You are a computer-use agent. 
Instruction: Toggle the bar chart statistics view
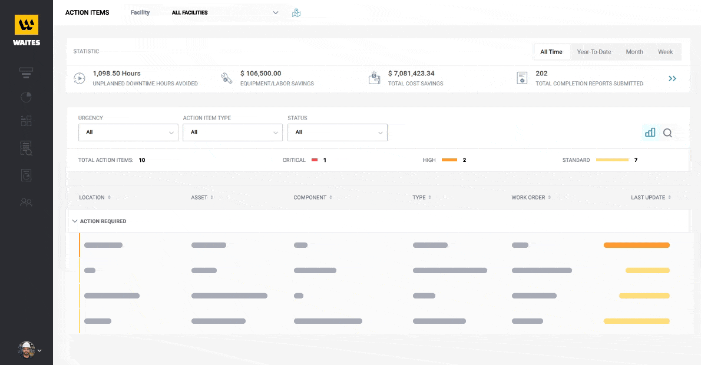point(650,132)
